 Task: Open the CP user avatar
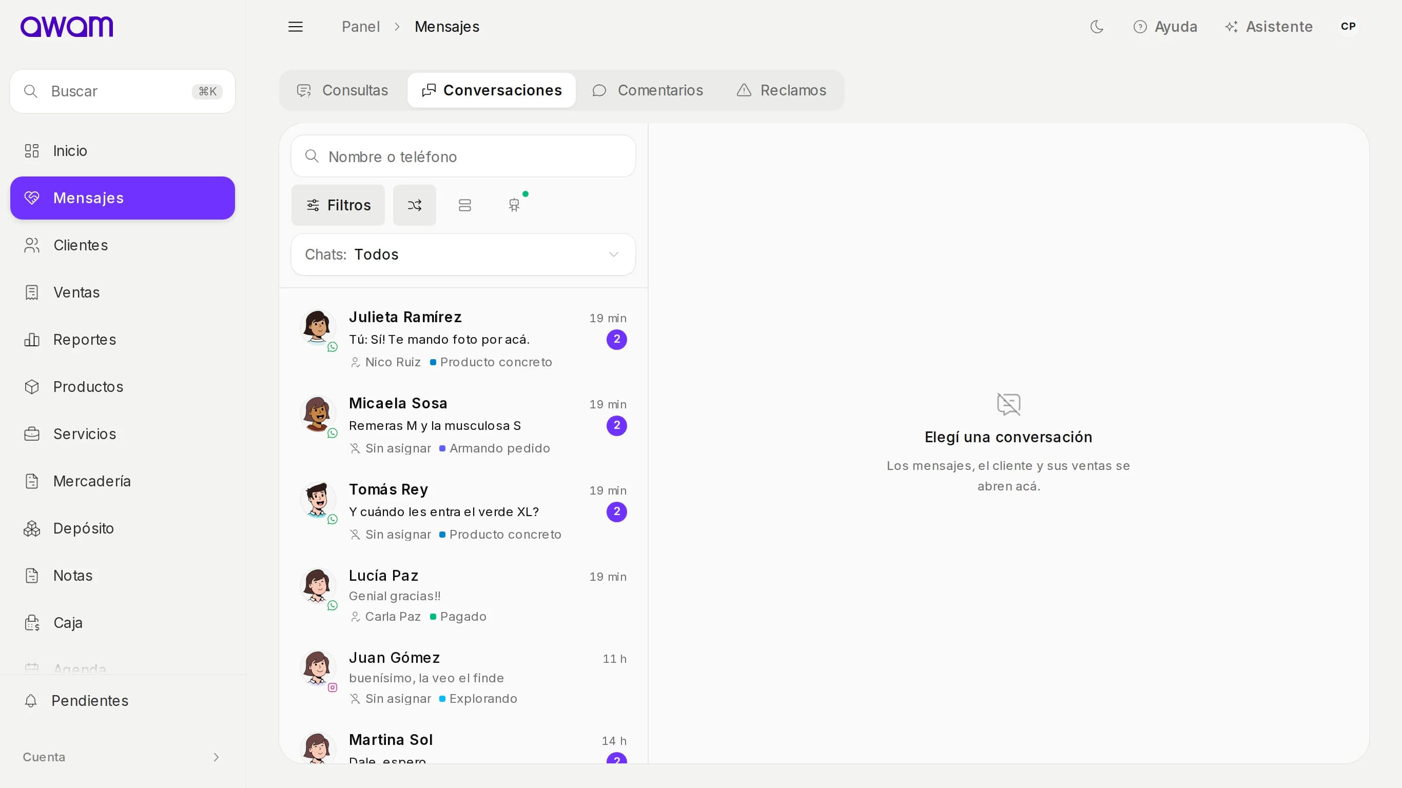[1348, 27]
